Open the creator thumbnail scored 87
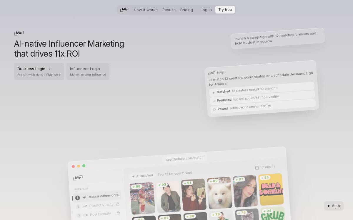 pos(245,191)
